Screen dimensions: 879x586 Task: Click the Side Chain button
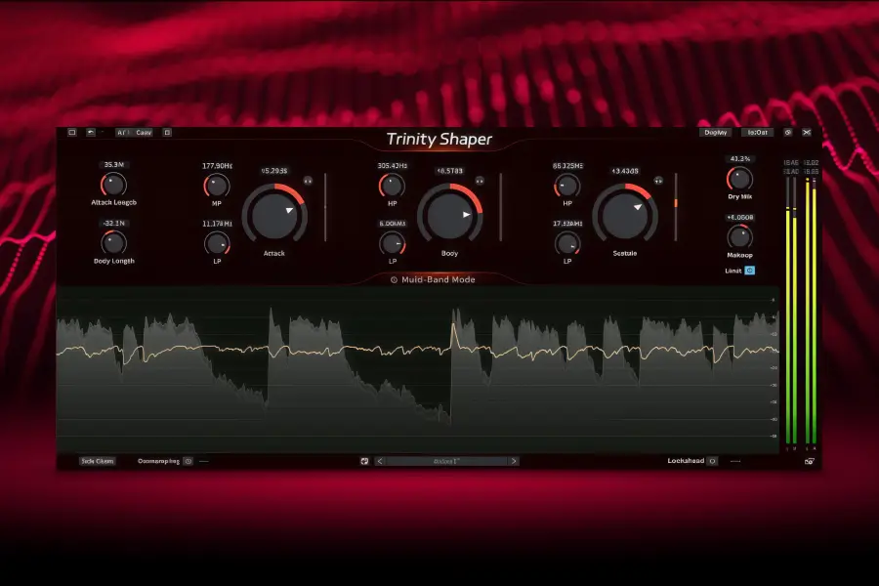click(98, 461)
